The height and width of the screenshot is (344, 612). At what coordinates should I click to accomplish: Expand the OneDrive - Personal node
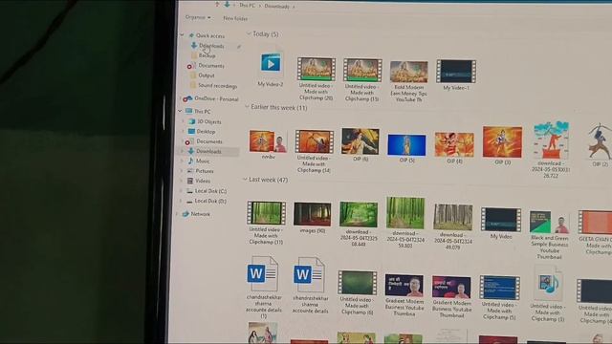(181, 98)
